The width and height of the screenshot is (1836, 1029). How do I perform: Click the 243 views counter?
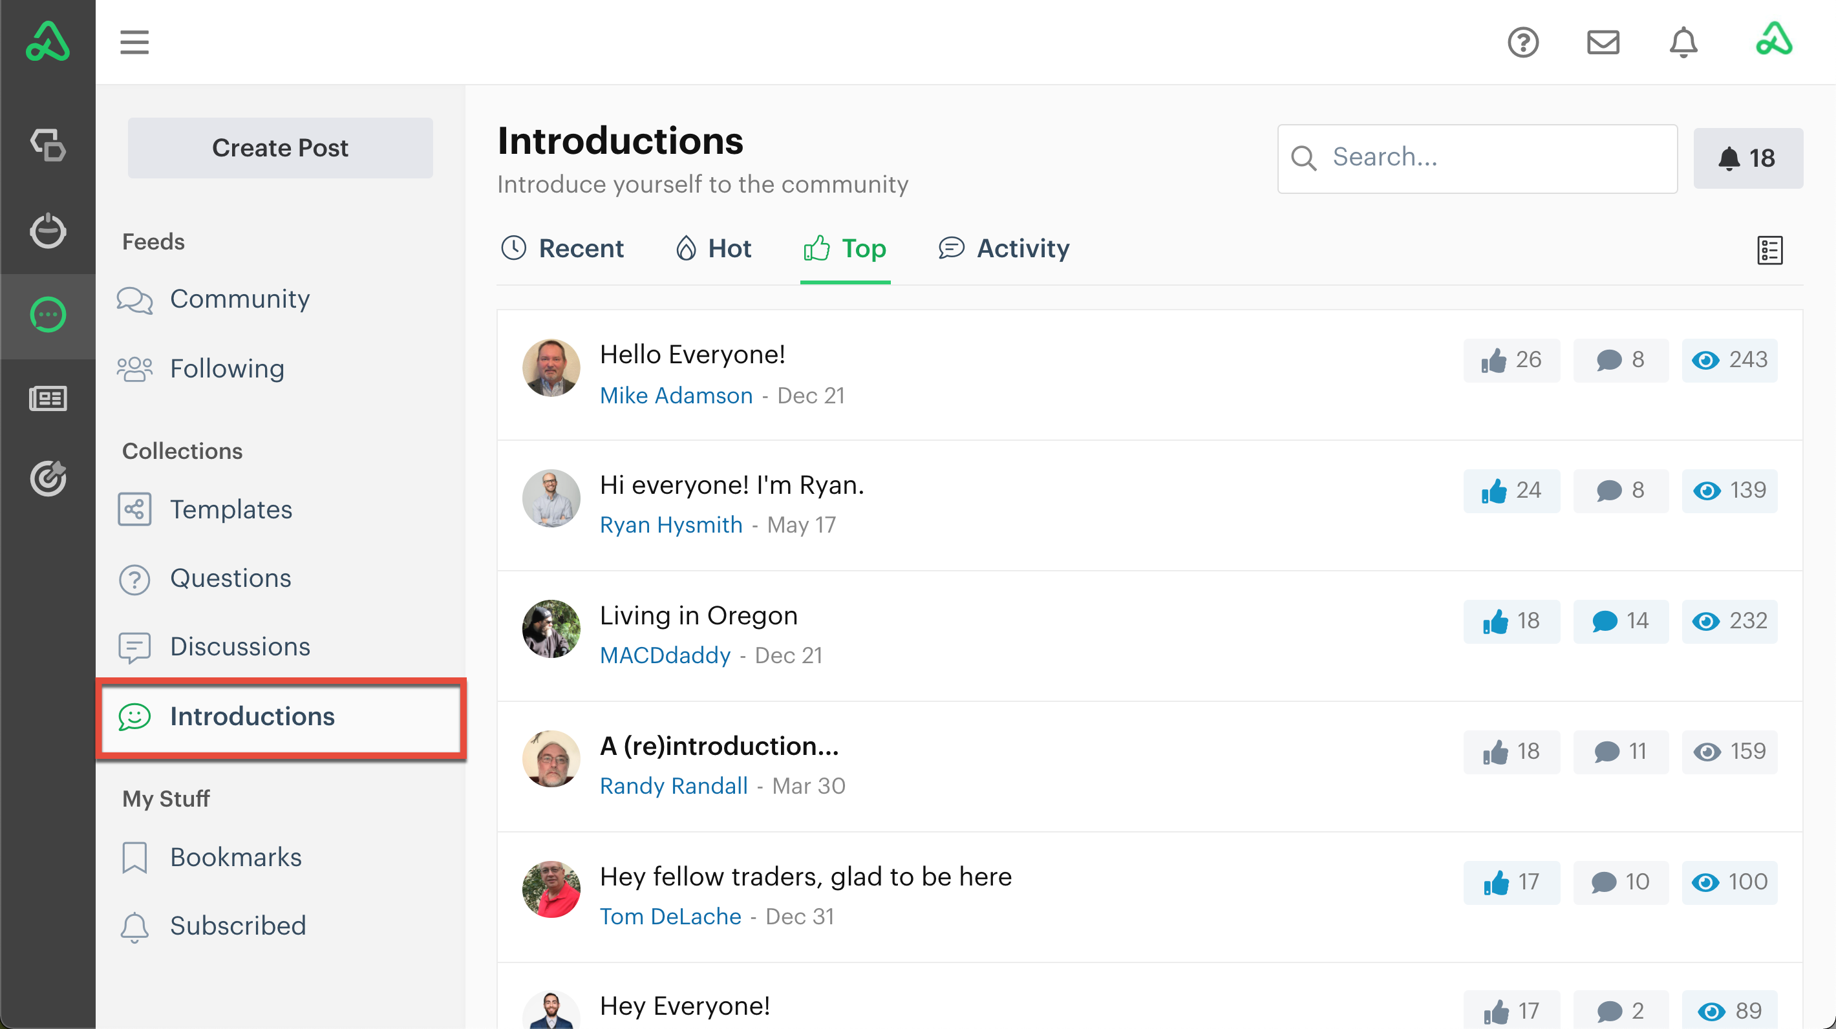click(x=1730, y=360)
